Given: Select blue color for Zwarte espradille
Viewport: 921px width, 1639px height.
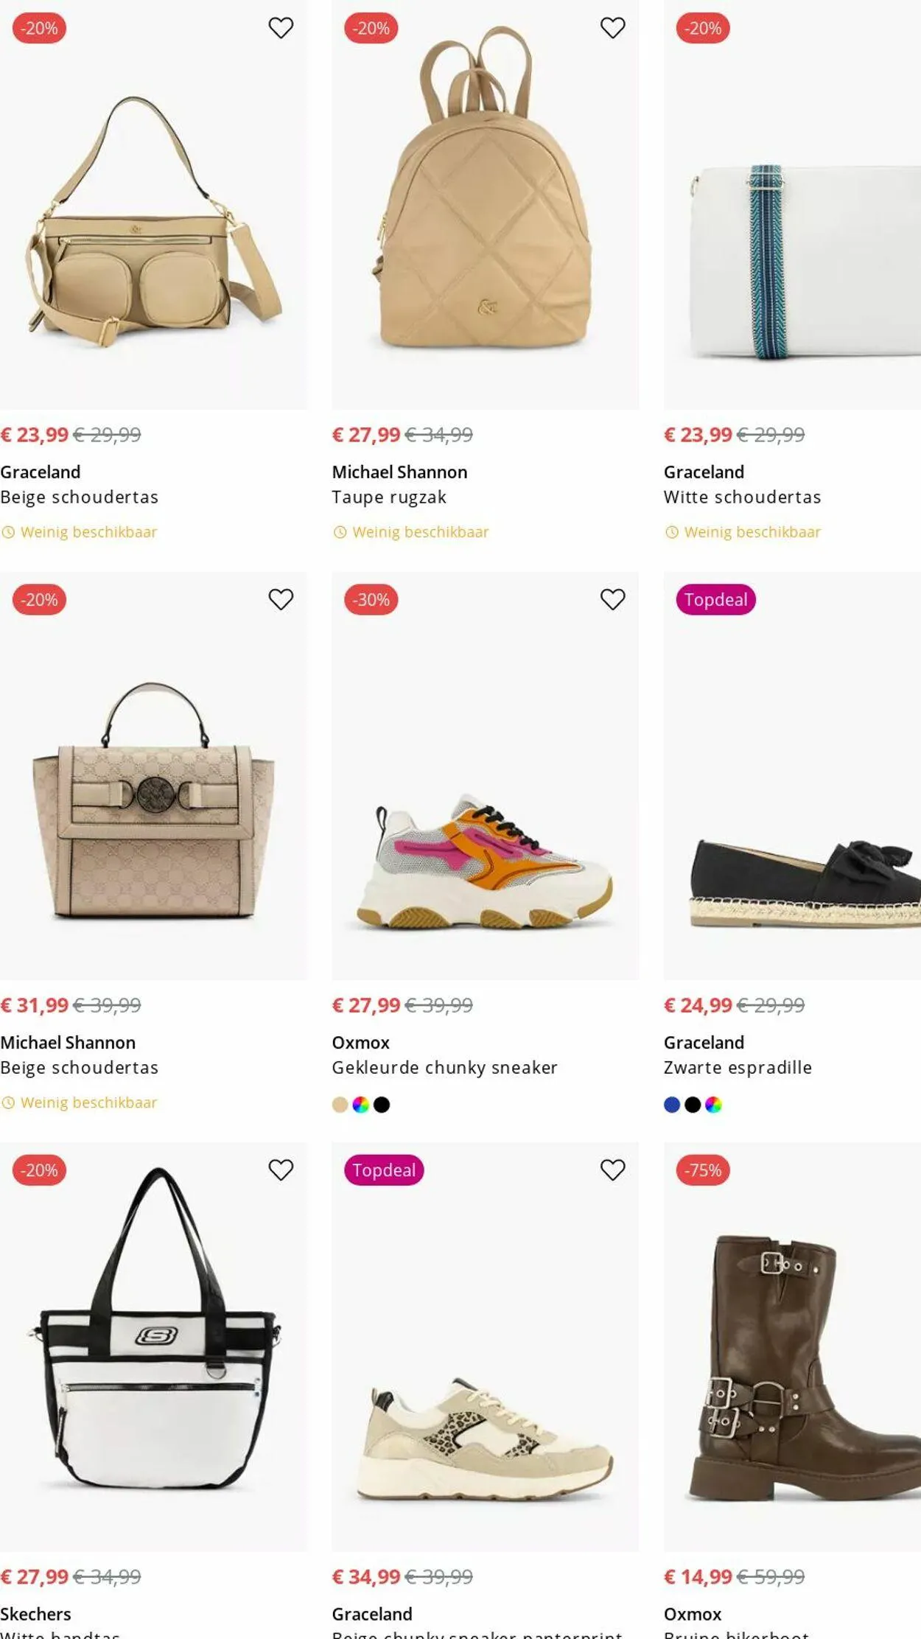Looking at the screenshot, I should coord(671,1105).
